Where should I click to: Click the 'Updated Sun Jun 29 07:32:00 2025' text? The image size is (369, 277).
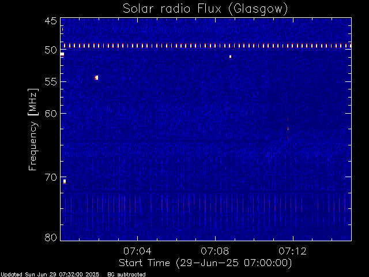(x=50, y=275)
